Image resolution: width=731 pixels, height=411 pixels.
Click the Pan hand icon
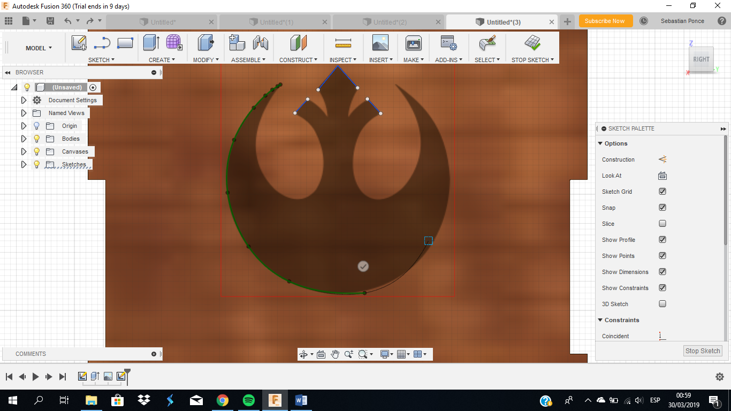tap(335, 354)
